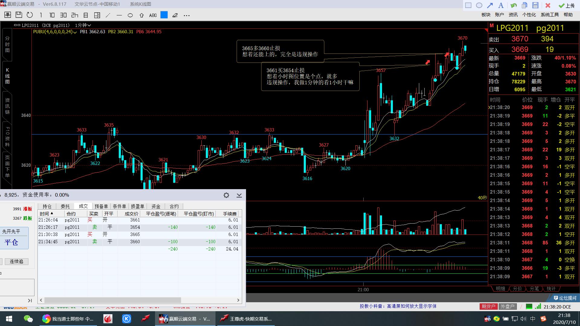580x326 pixels.
Task: Expand the 1分钟 period dropdown
Action: tap(83, 25)
